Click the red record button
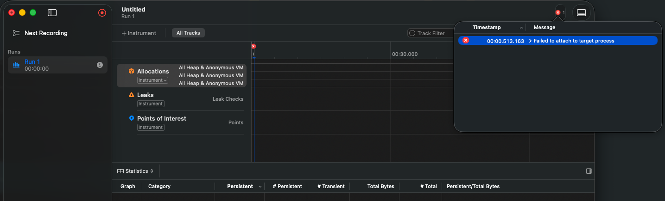The width and height of the screenshot is (665, 201). coord(102,13)
